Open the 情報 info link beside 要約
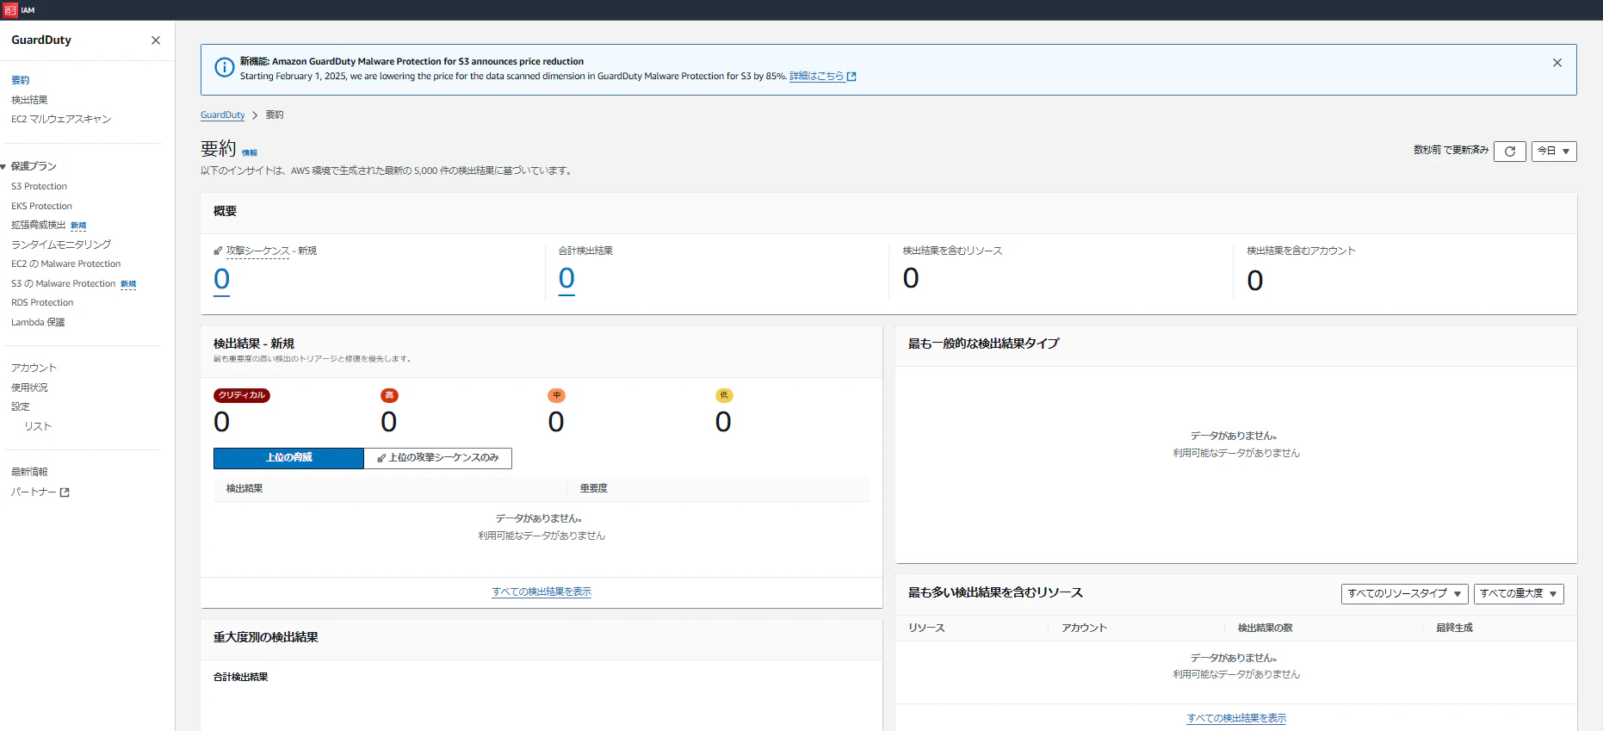The image size is (1603, 731). click(250, 153)
